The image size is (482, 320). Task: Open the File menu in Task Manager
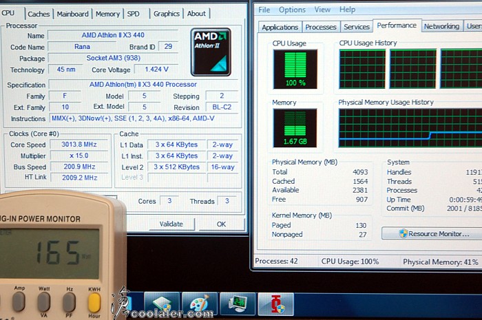point(264,10)
